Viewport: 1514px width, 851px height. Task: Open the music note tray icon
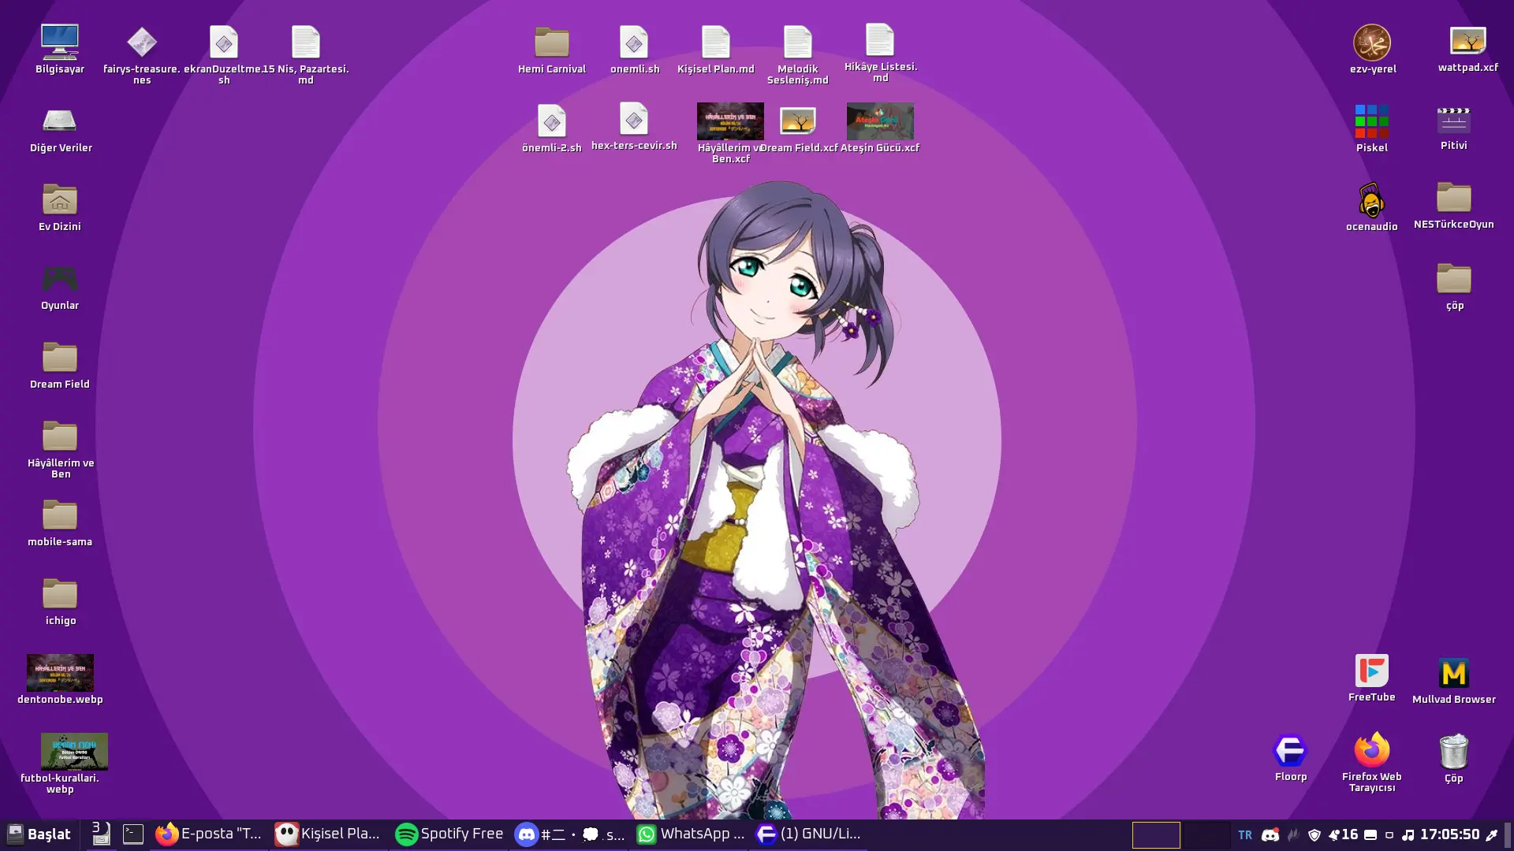click(1408, 835)
